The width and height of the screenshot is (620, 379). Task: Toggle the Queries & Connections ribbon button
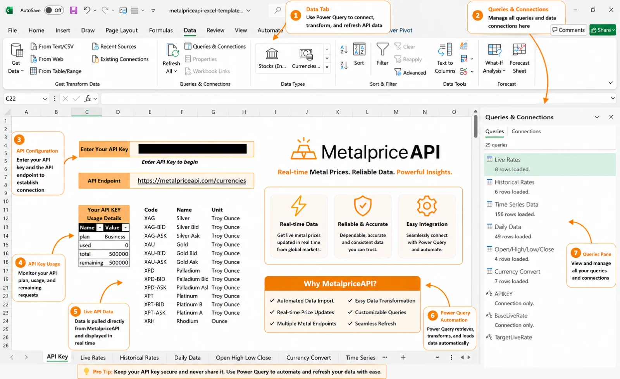click(215, 47)
